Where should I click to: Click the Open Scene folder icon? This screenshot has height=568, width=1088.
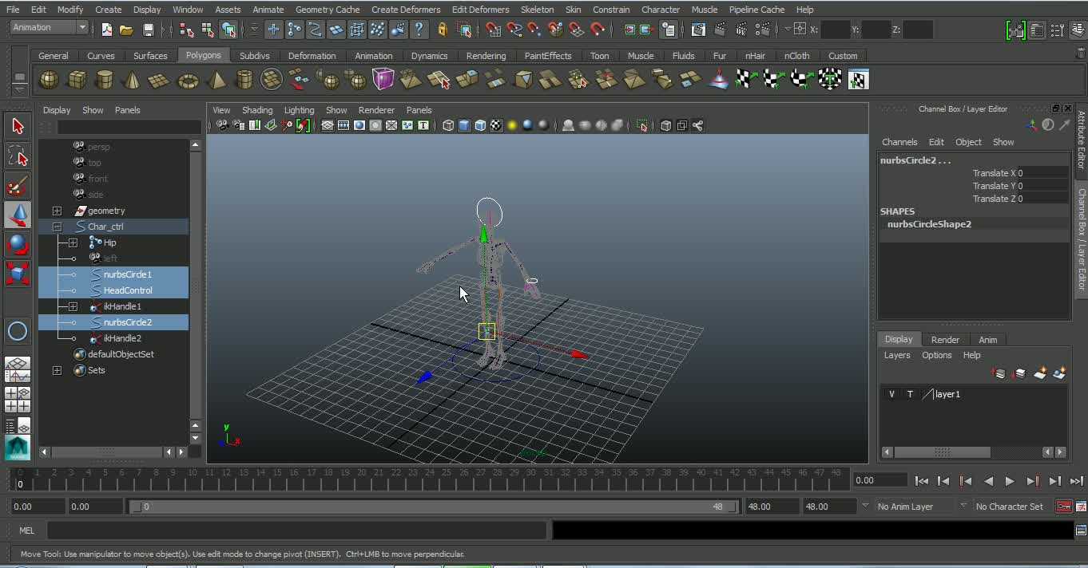coord(126,30)
